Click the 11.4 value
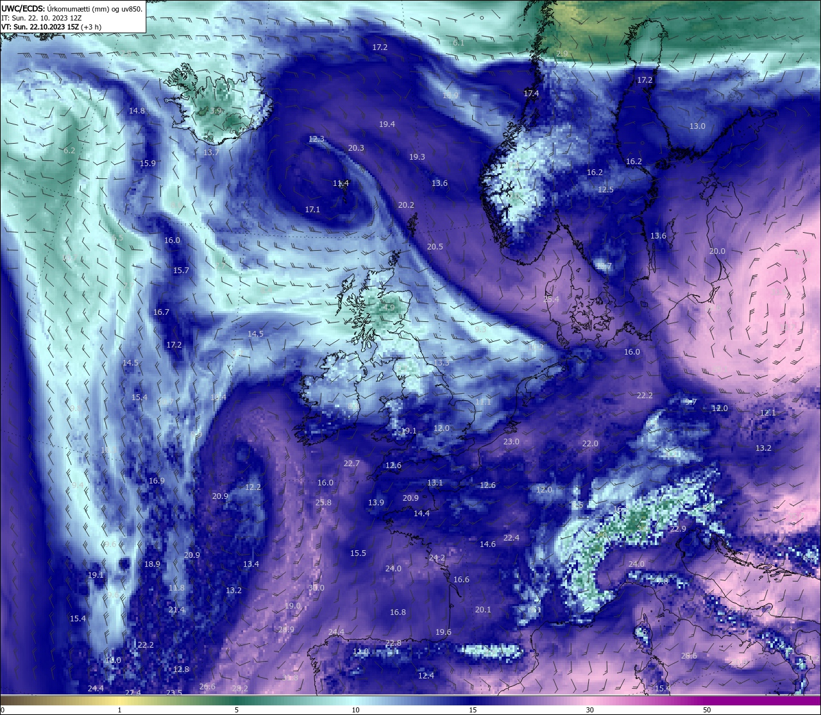Viewport: 821px width, 715px height. click(341, 183)
